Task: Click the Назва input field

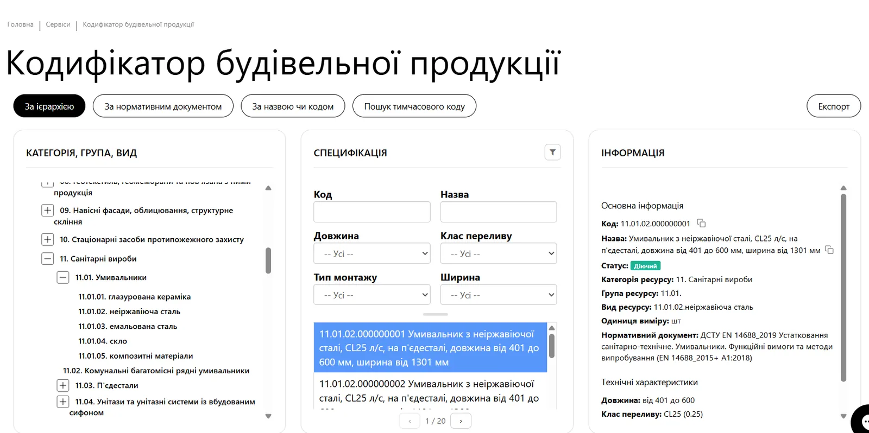Action: coord(499,212)
